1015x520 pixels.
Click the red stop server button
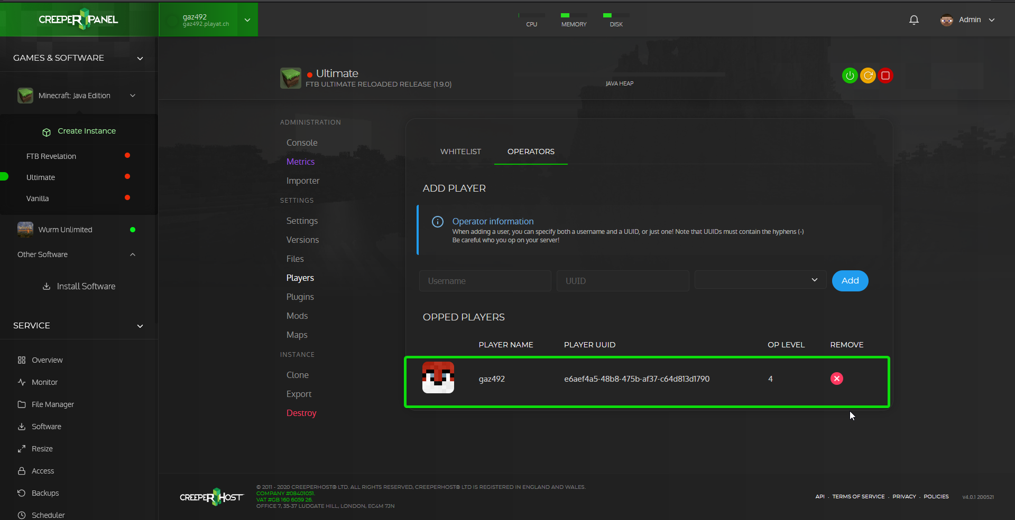[885, 75]
